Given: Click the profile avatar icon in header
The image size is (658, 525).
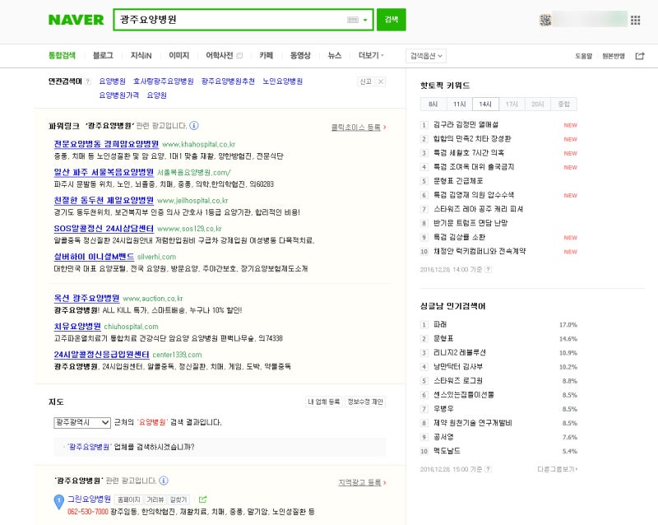Looking at the screenshot, I should point(545,20).
